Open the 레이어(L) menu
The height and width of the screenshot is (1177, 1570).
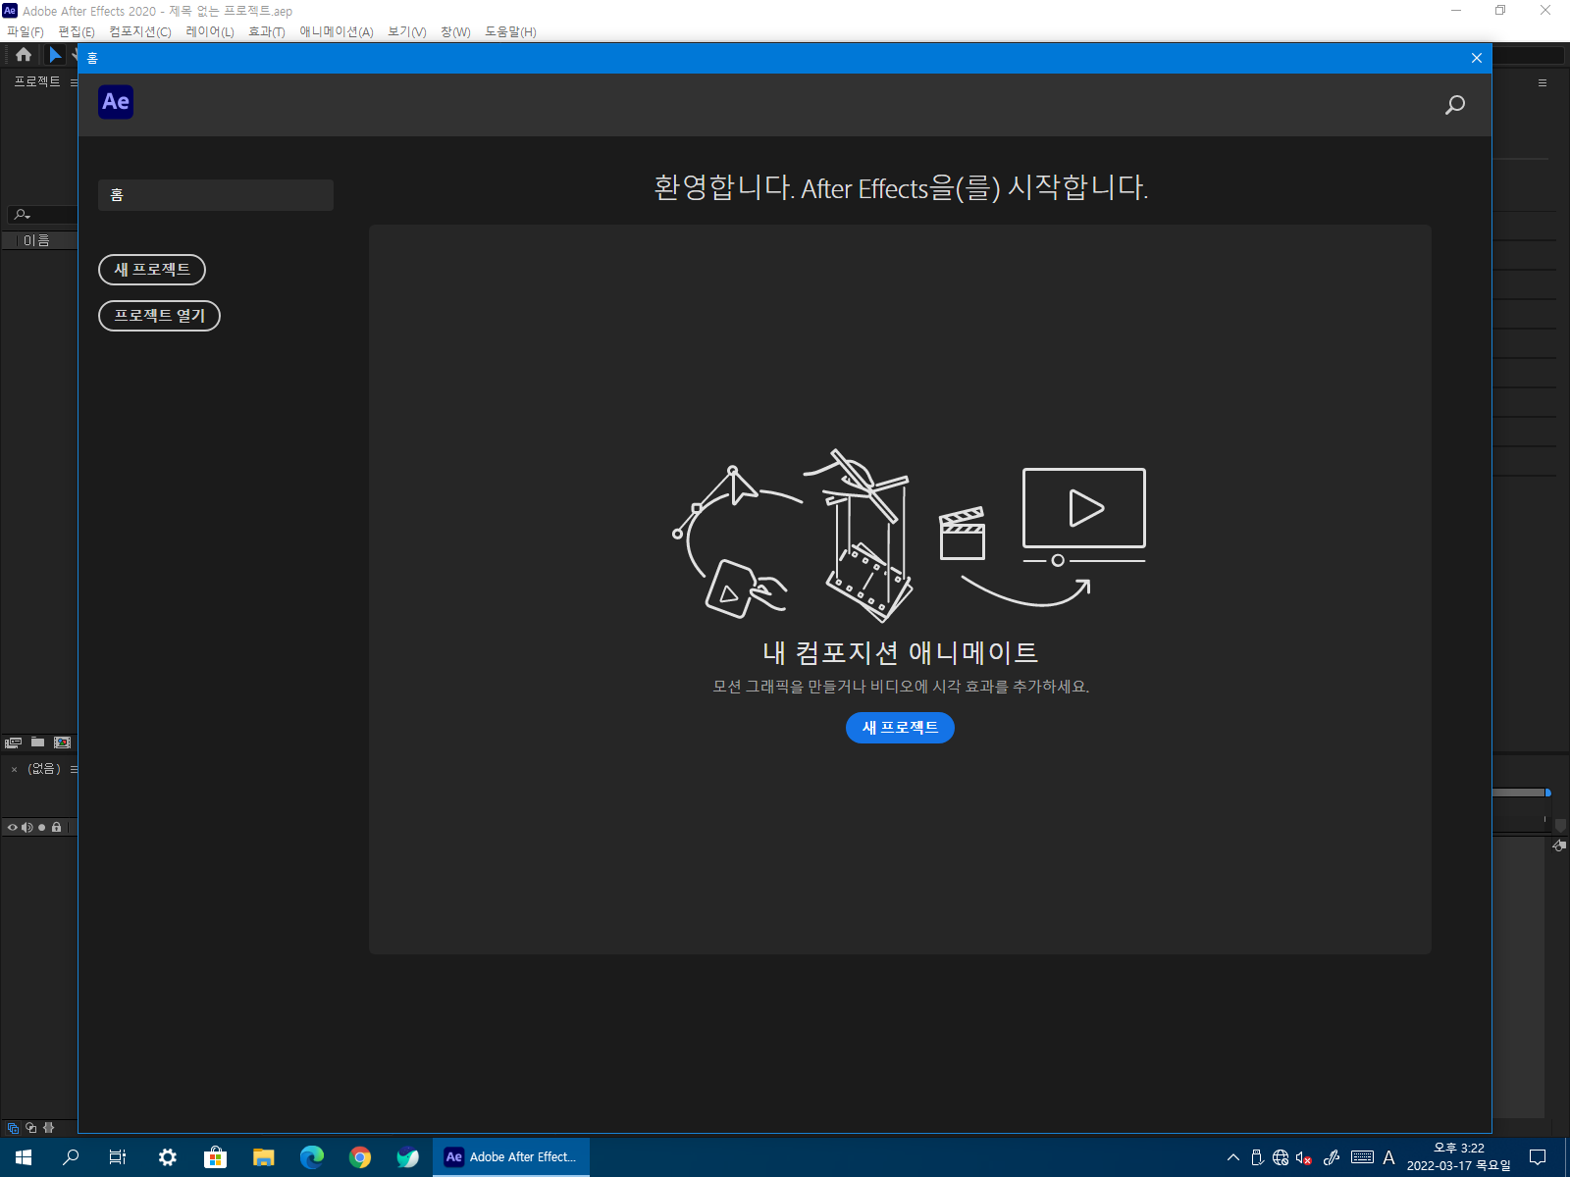[x=210, y=32]
